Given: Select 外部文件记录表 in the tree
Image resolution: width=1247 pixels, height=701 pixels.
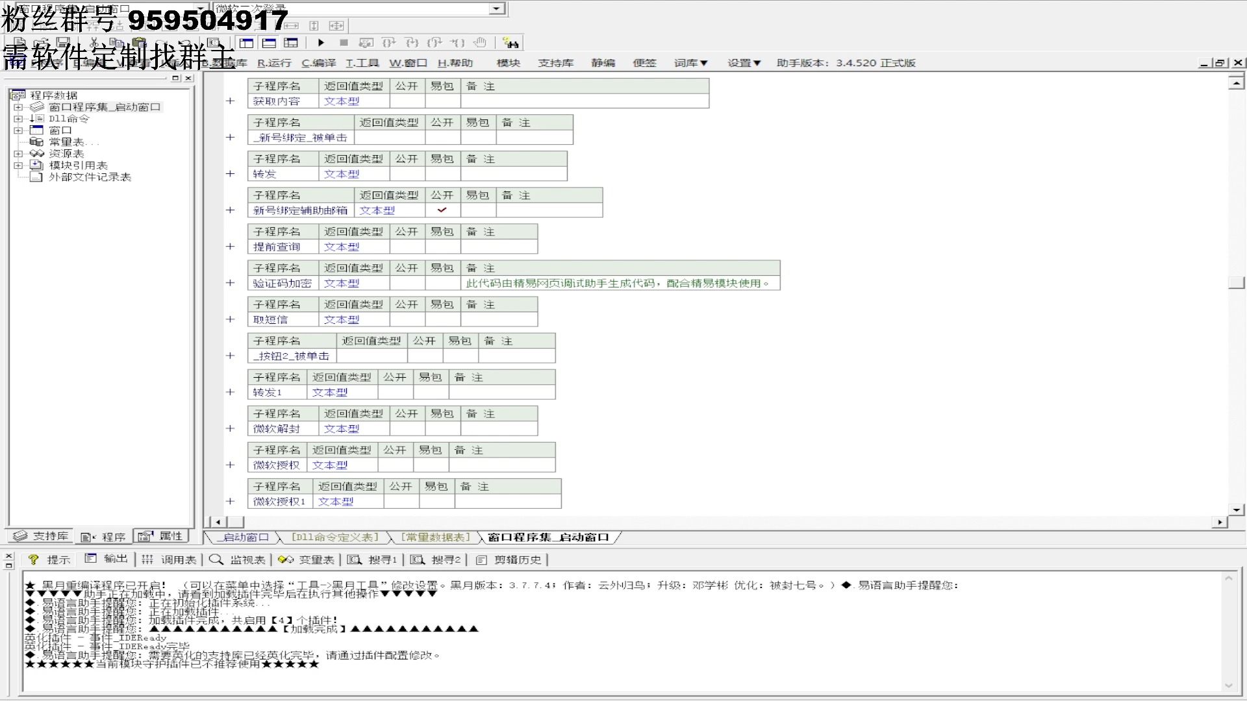Looking at the screenshot, I should (90, 177).
